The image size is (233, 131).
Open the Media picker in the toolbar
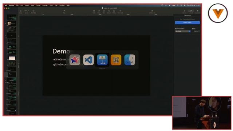point(114,12)
